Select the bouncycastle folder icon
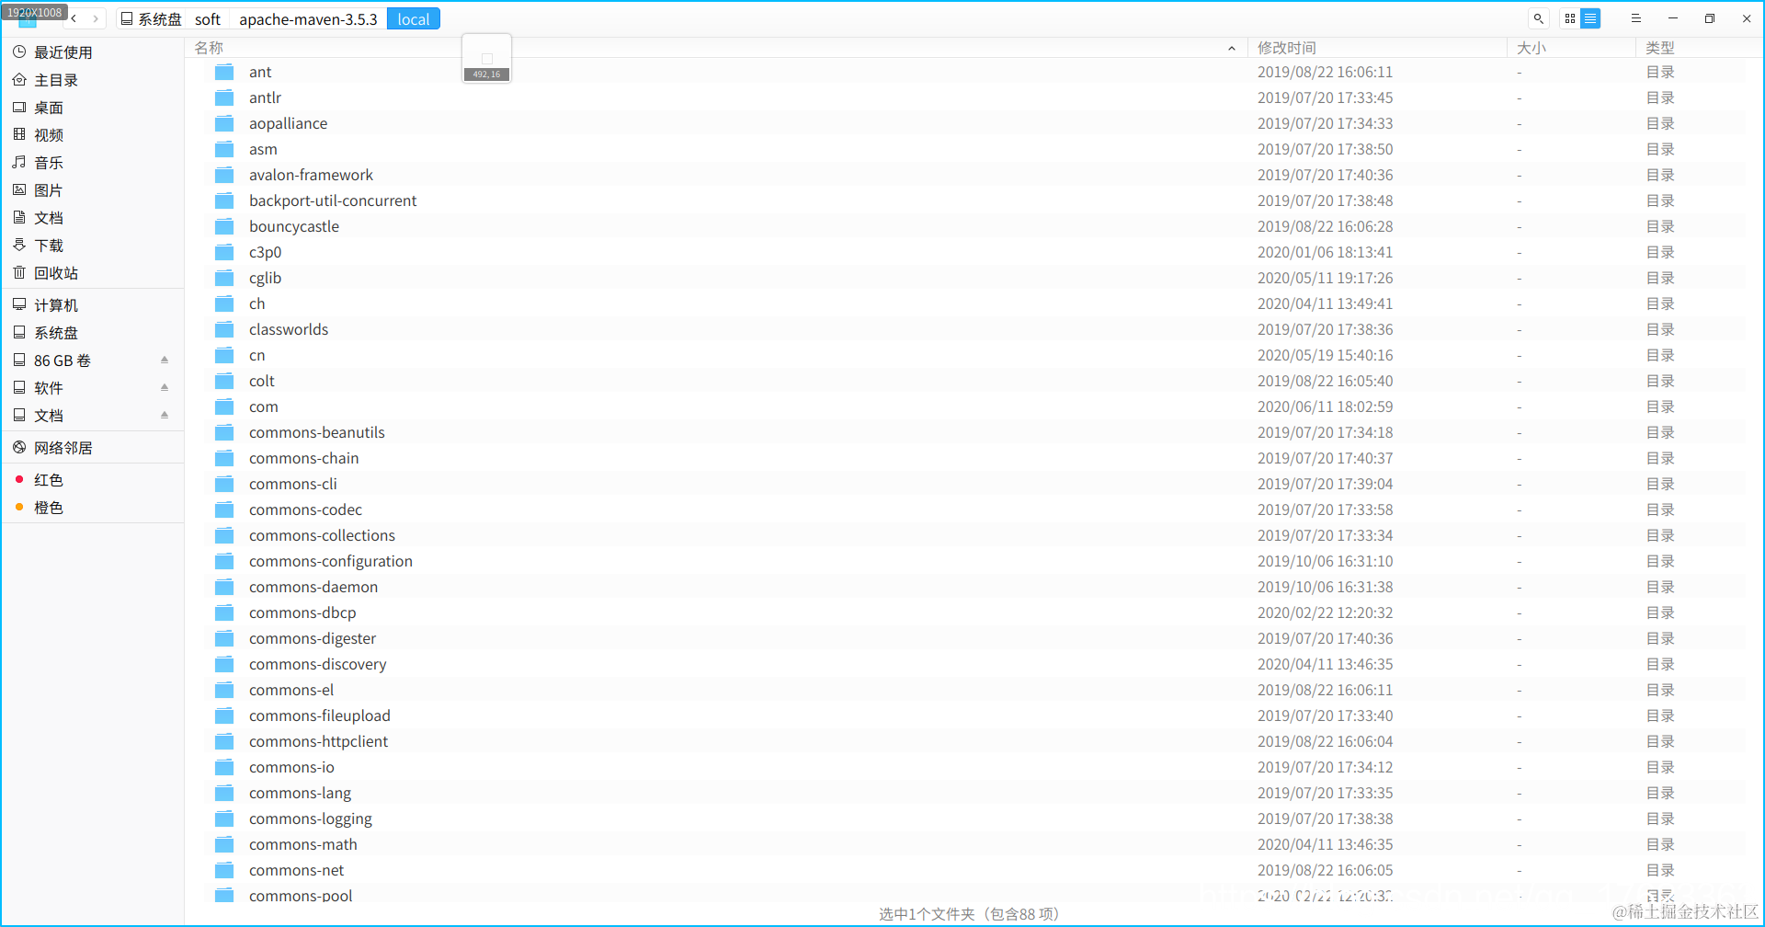 [224, 226]
